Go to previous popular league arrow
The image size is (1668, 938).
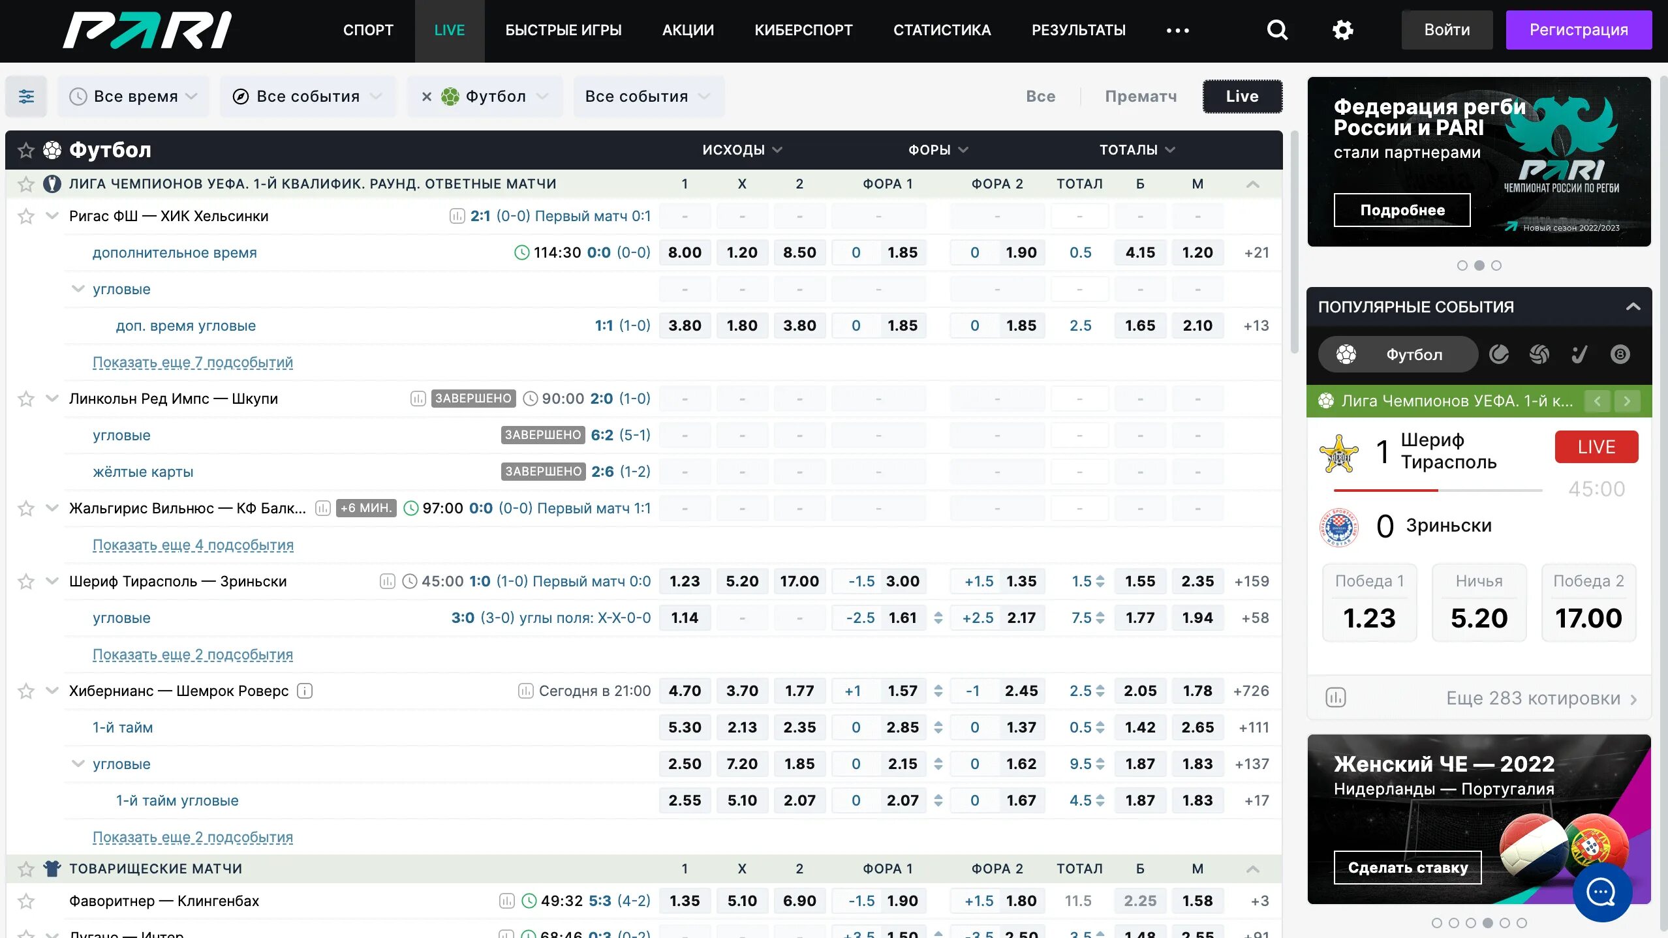[x=1597, y=401]
